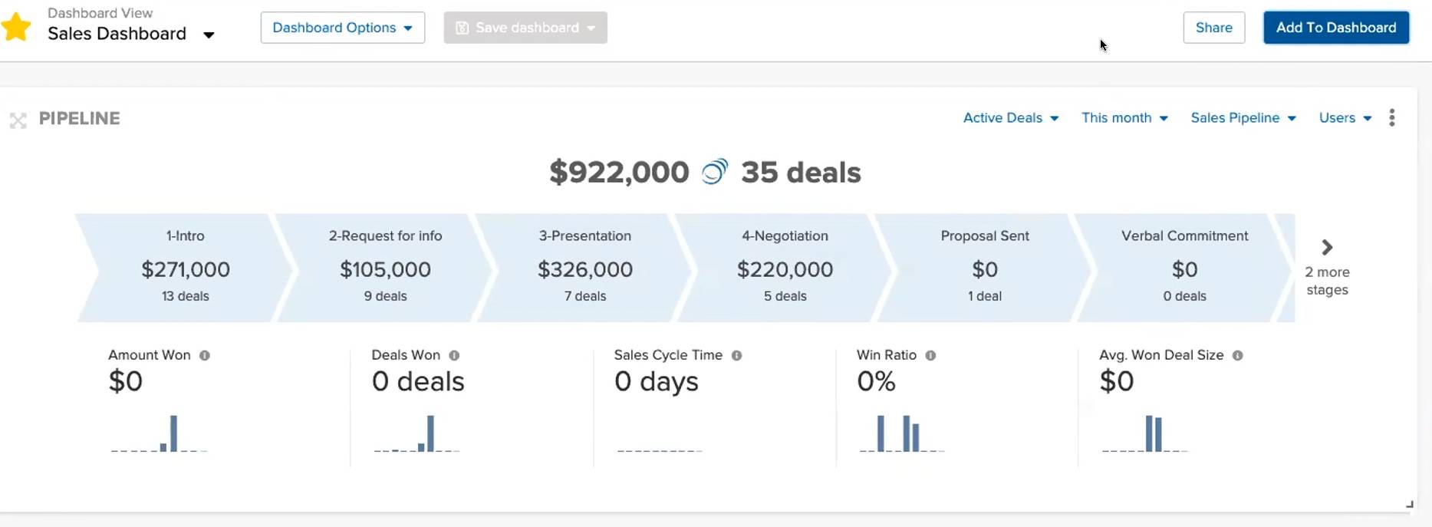Change the This month date filter
Viewport: 1432px width, 527px height.
1124,118
